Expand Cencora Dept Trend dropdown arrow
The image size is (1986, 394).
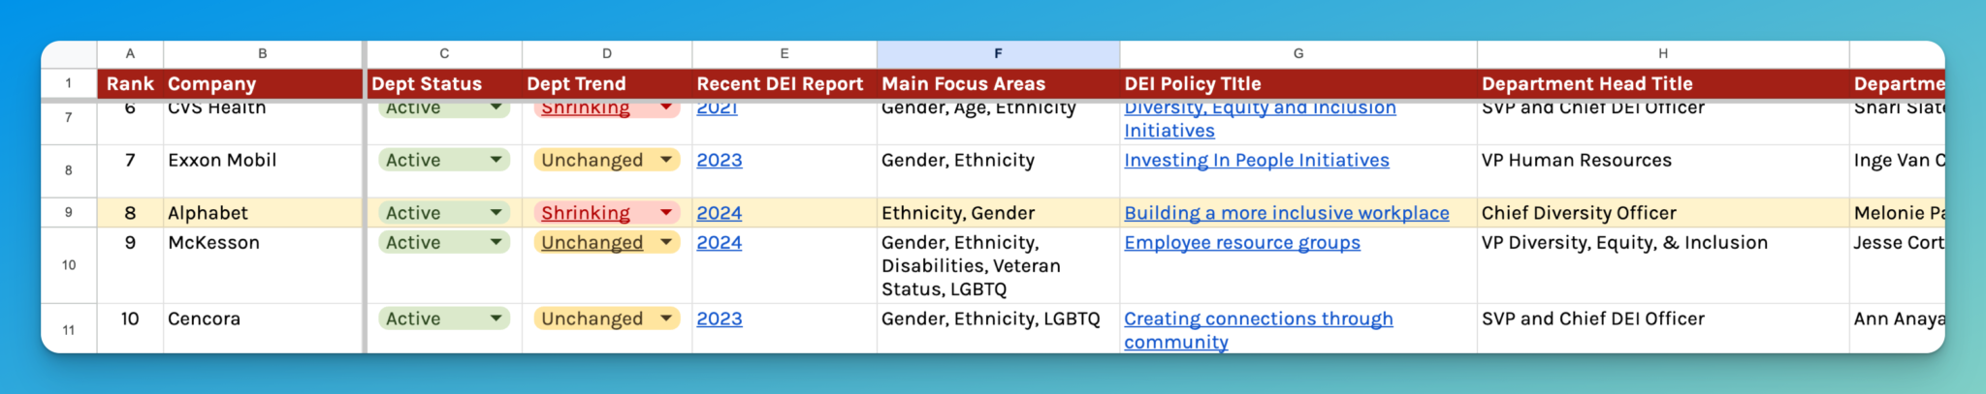tap(666, 318)
